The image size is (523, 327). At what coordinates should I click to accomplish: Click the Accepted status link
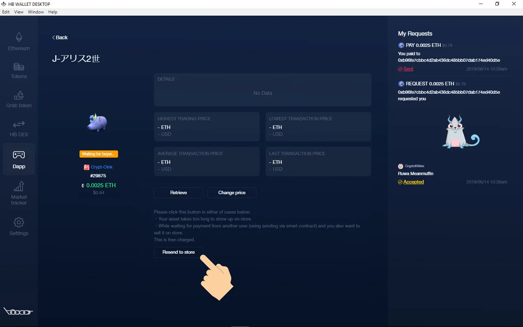coord(413,182)
